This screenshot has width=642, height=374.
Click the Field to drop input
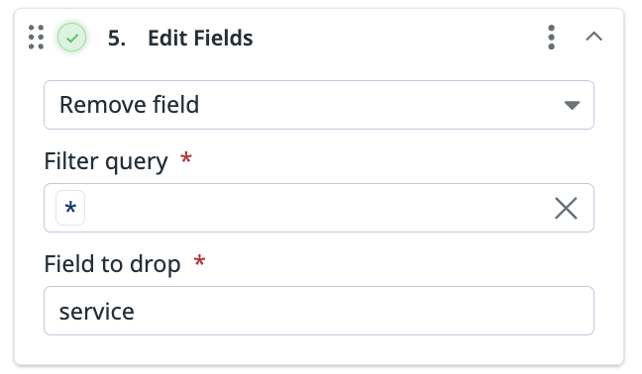pyautogui.click(x=319, y=311)
